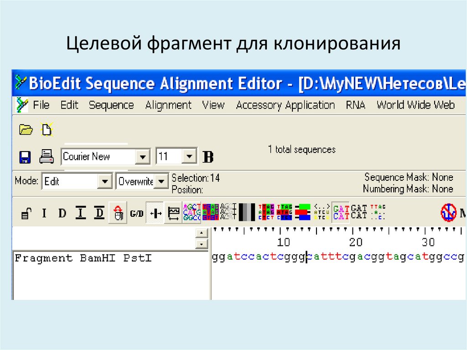Viewport: 467px width, 350px height.
Task: Click the underlined I toolbar icon
Action: (80, 213)
